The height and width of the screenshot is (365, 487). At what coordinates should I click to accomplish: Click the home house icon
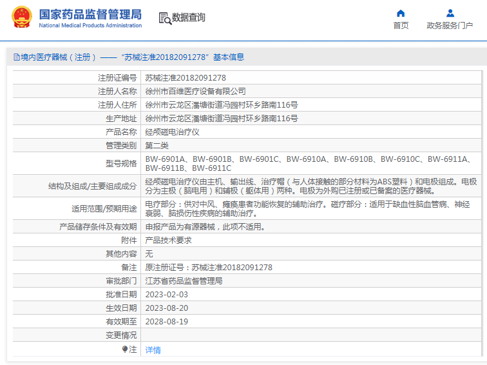(401, 14)
